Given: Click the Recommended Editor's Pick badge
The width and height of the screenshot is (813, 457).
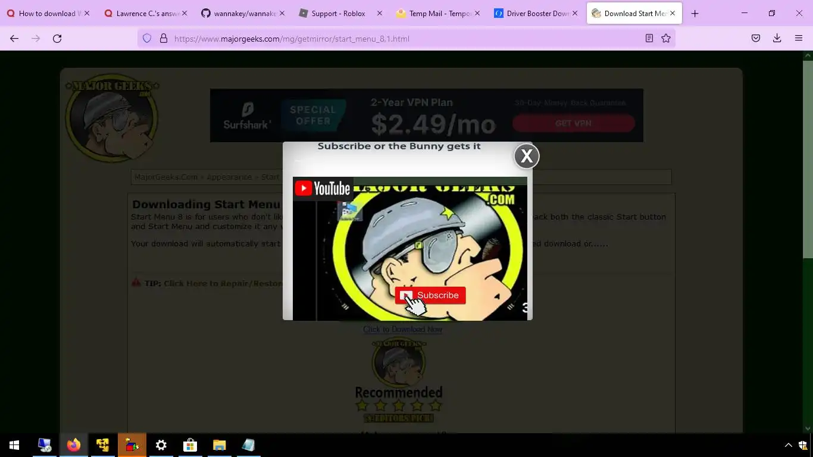Looking at the screenshot, I should pos(399,381).
